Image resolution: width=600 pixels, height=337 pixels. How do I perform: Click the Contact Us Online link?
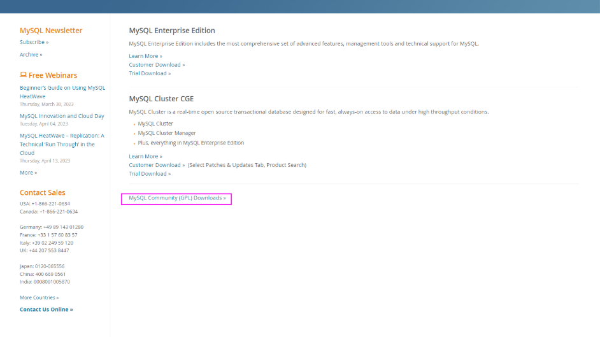[46, 310]
